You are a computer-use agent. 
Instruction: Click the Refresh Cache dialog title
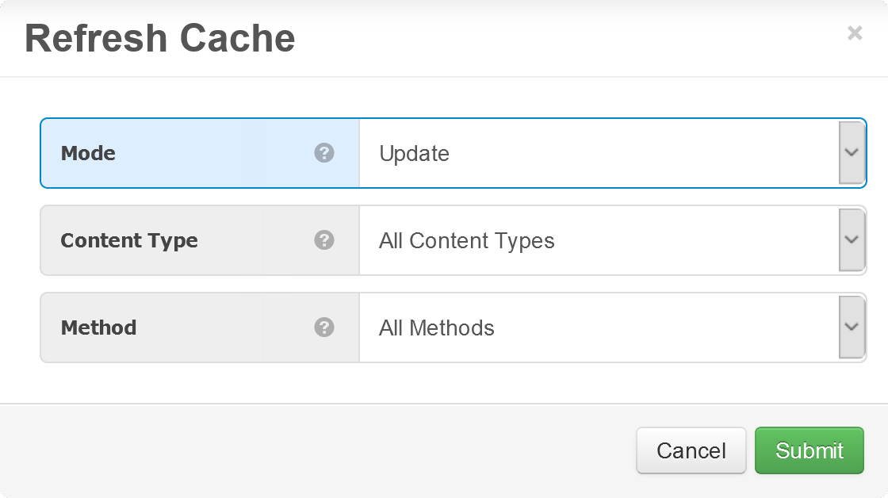pyautogui.click(x=160, y=38)
